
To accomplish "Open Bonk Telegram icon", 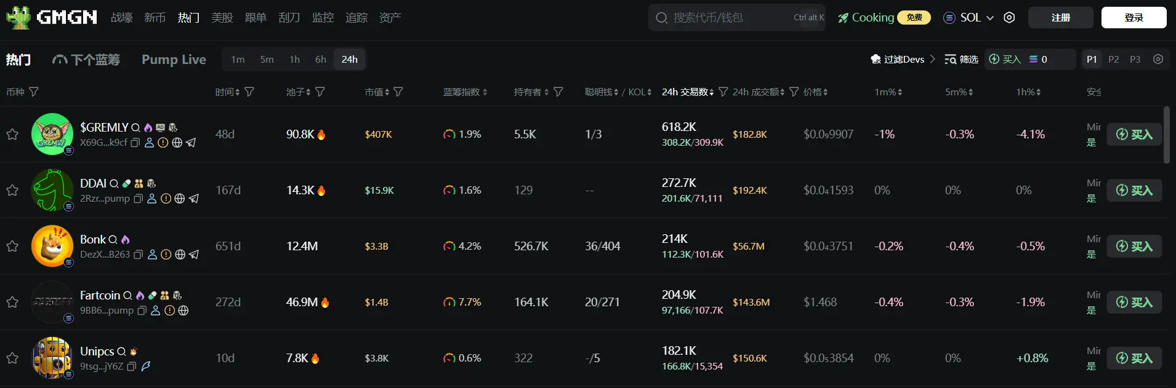I will click(x=194, y=255).
